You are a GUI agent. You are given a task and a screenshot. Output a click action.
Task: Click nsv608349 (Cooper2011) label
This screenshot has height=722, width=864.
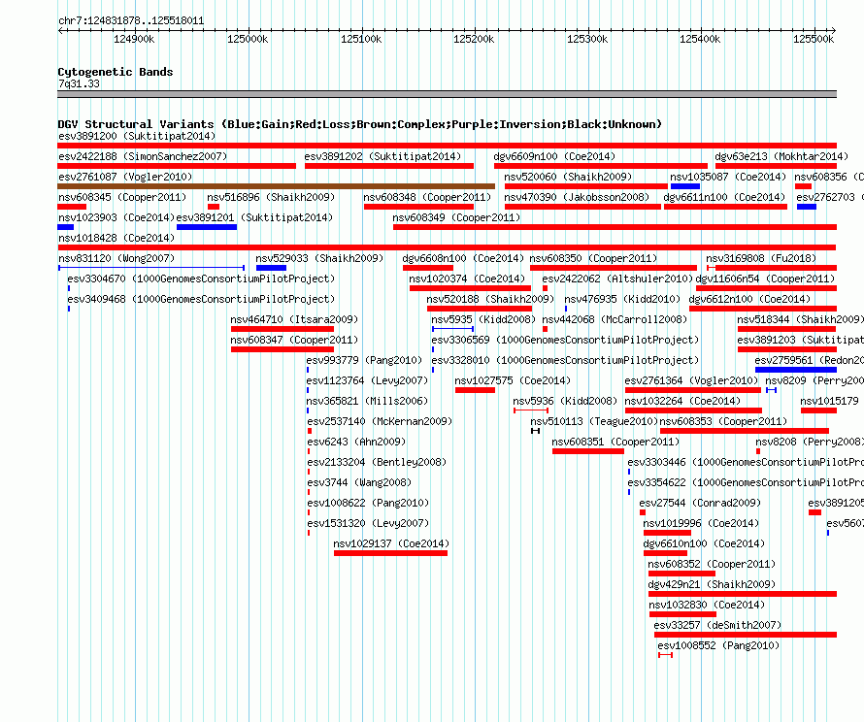(456, 217)
